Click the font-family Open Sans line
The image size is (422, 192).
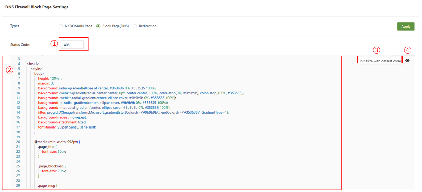click(x=67, y=127)
